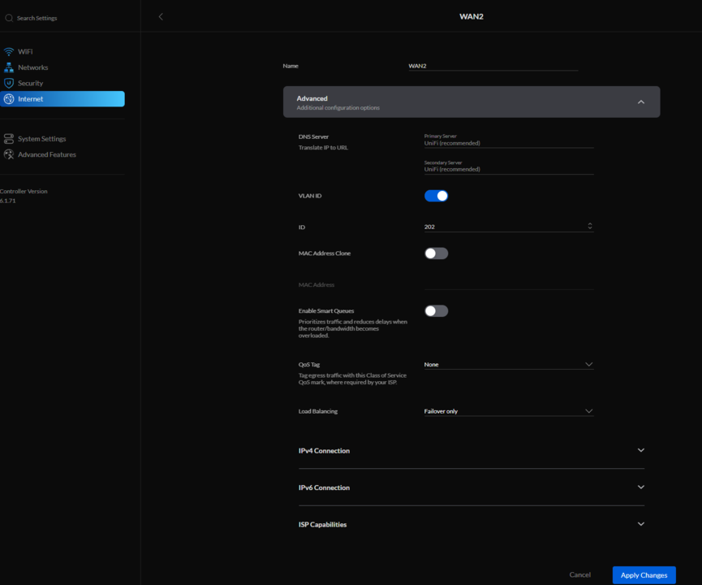This screenshot has height=585, width=702.
Task: Click the Networks icon in sidebar
Action: [9, 67]
